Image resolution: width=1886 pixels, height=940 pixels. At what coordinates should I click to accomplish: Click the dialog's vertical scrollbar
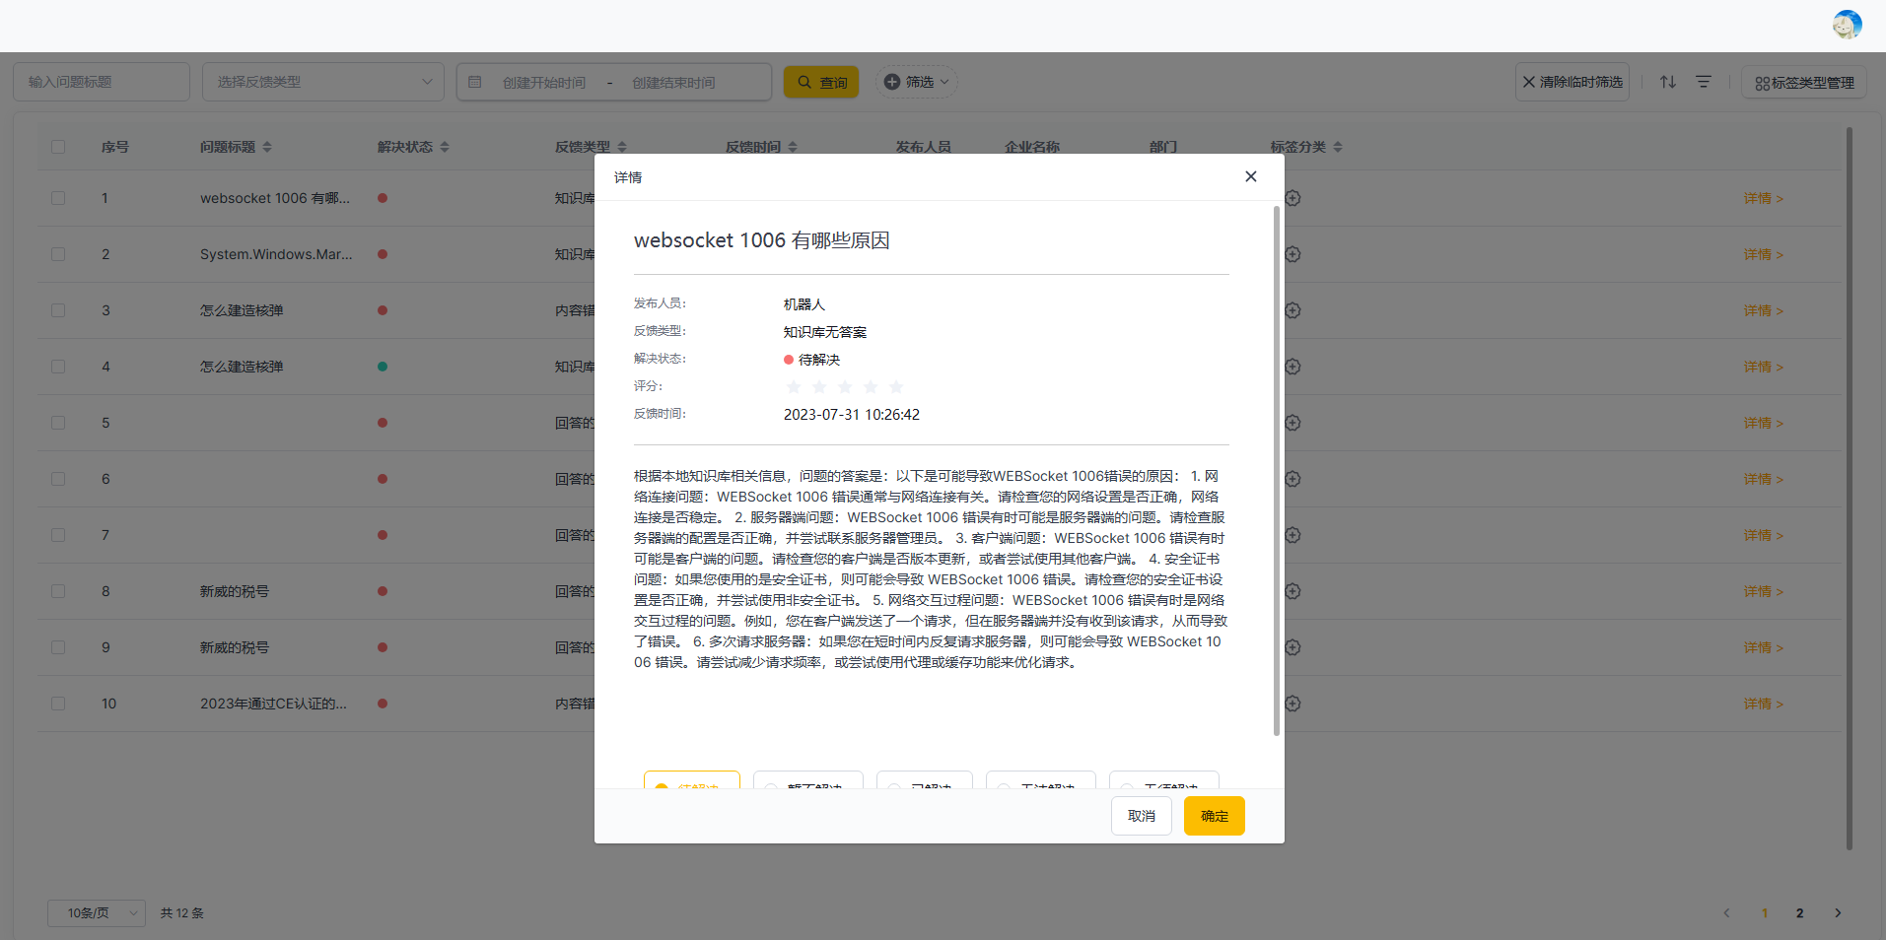point(1277,471)
